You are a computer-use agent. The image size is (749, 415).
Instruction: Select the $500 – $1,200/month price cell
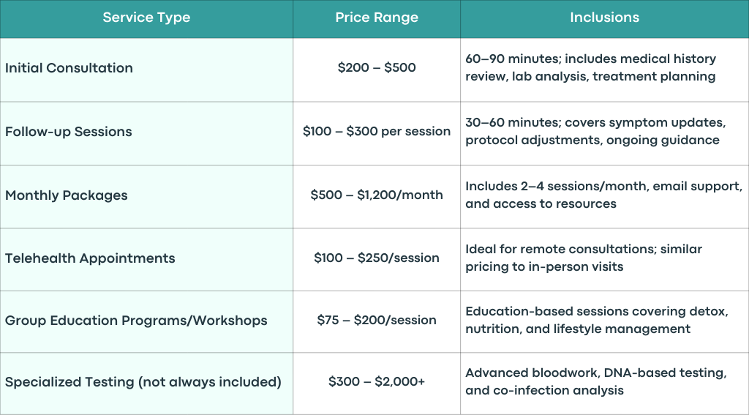pos(377,195)
